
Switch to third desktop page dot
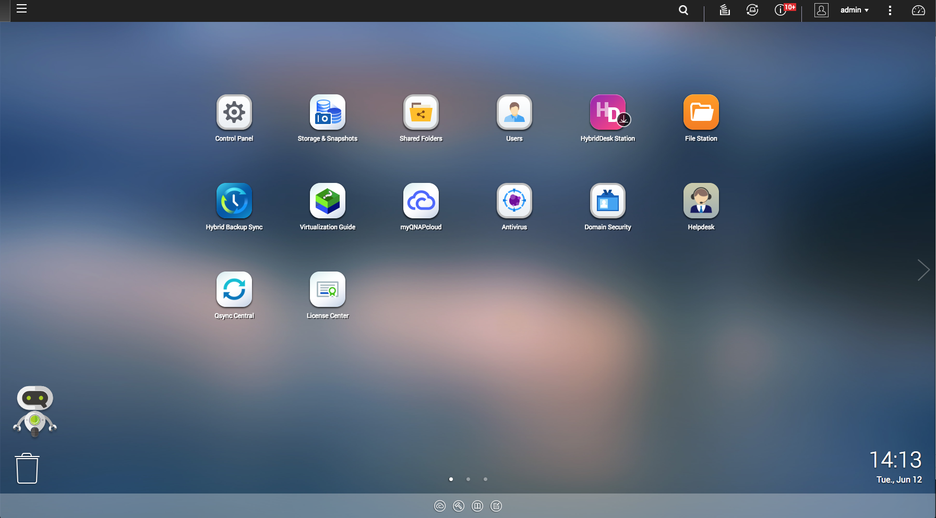pos(485,479)
